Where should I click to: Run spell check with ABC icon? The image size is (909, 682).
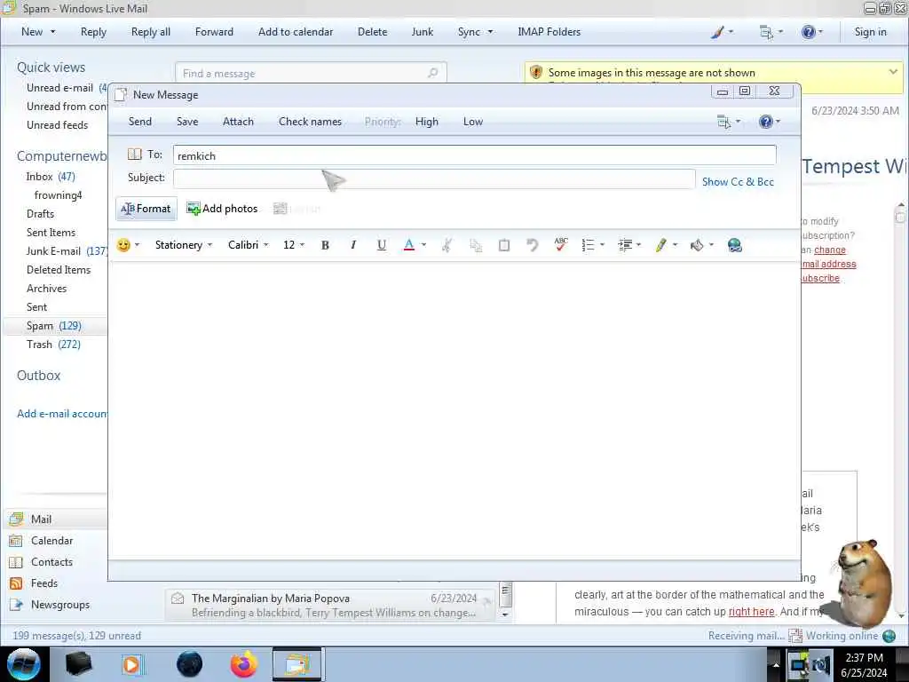(x=561, y=244)
